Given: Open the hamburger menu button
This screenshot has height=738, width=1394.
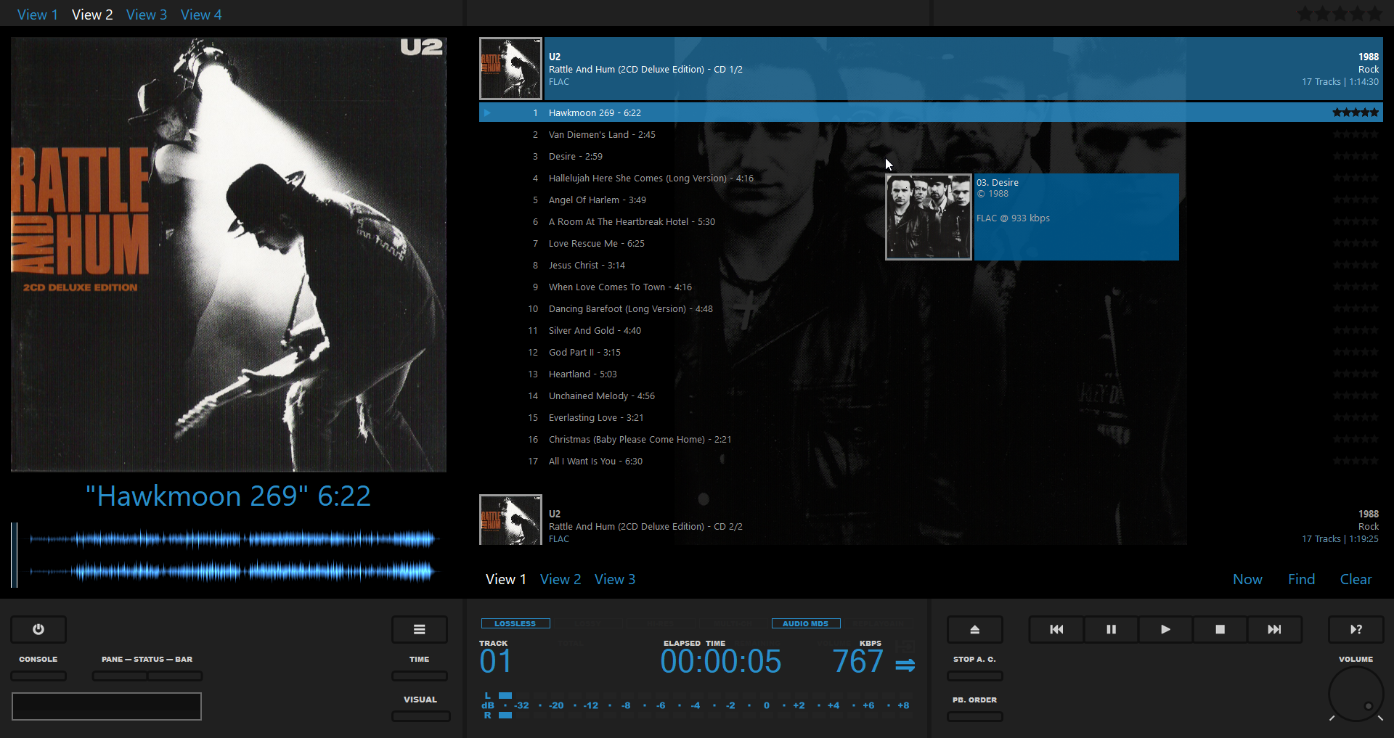Looking at the screenshot, I should click(420, 629).
